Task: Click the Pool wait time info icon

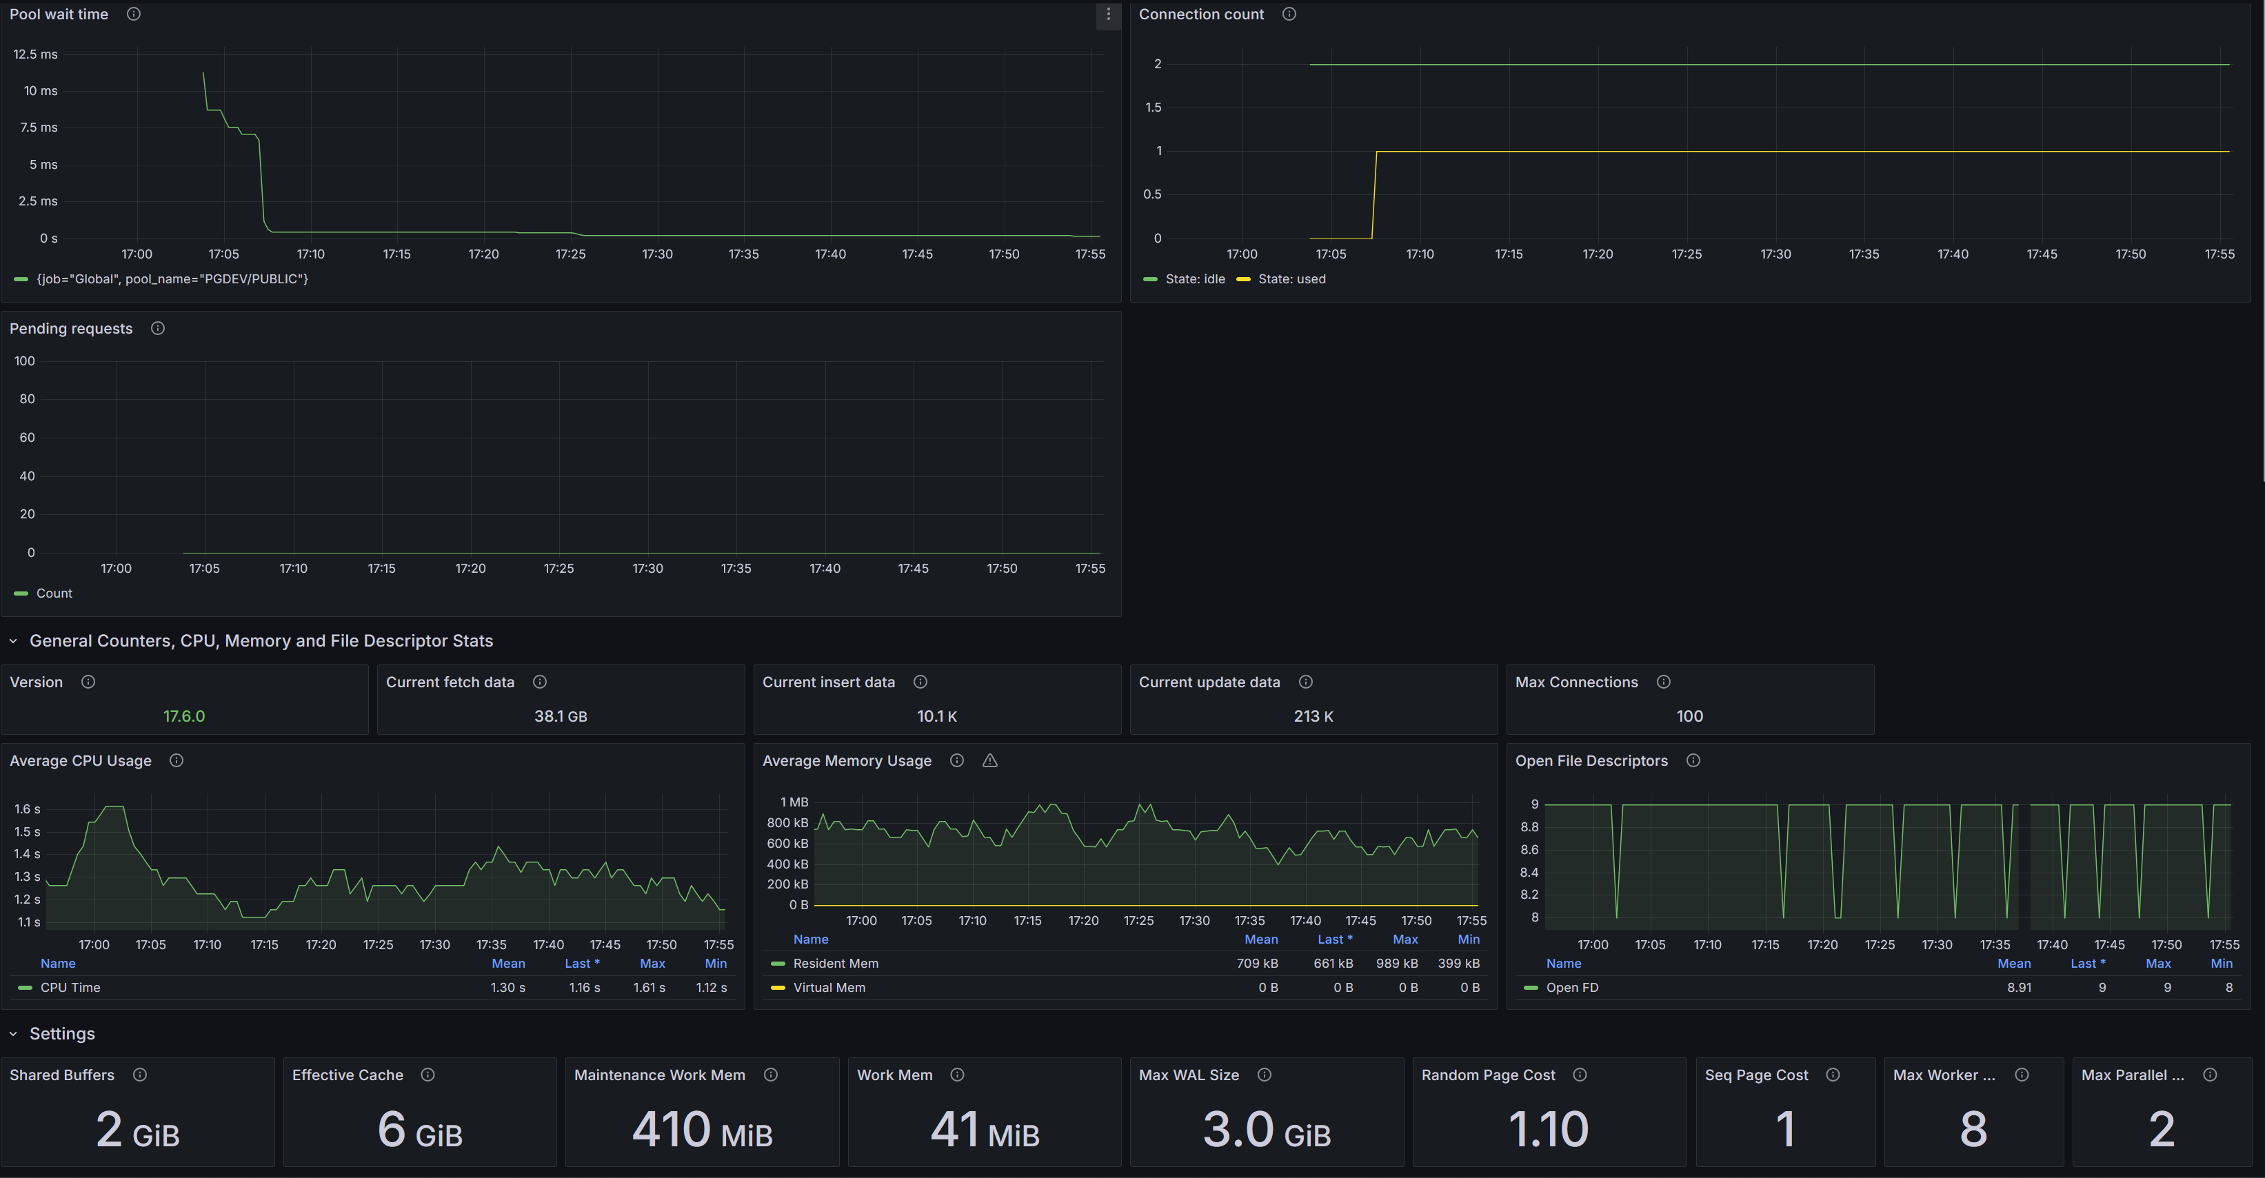Action: (134, 14)
